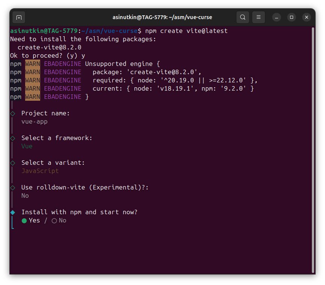Click the diamond marker beside Select a framework

(x=12, y=138)
